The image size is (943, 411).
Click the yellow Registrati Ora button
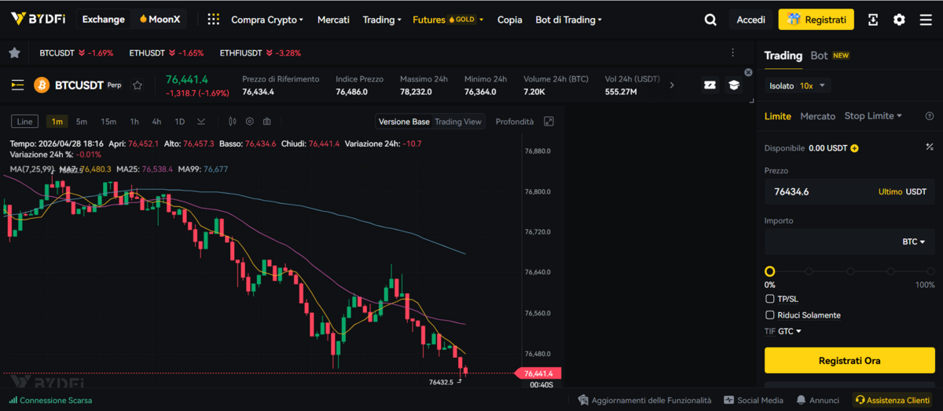(x=849, y=361)
